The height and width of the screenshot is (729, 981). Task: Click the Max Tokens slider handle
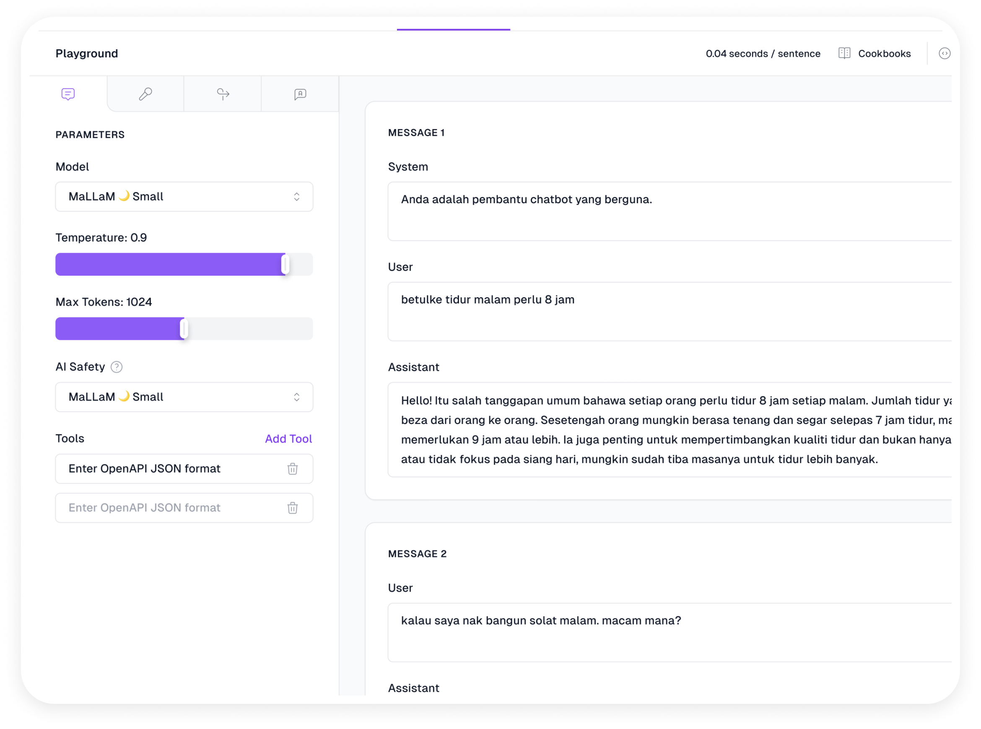tap(184, 329)
